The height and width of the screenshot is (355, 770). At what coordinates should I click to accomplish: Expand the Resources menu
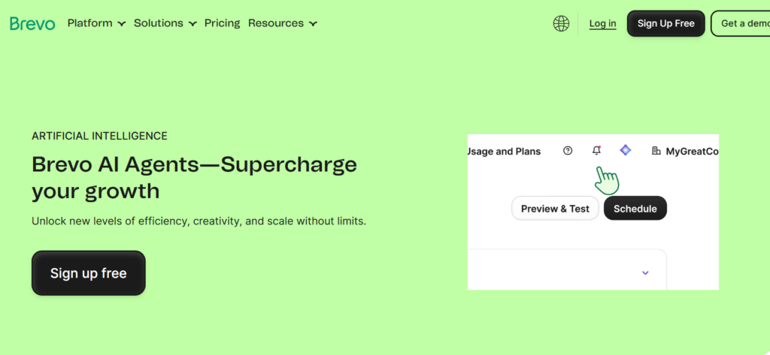[283, 23]
